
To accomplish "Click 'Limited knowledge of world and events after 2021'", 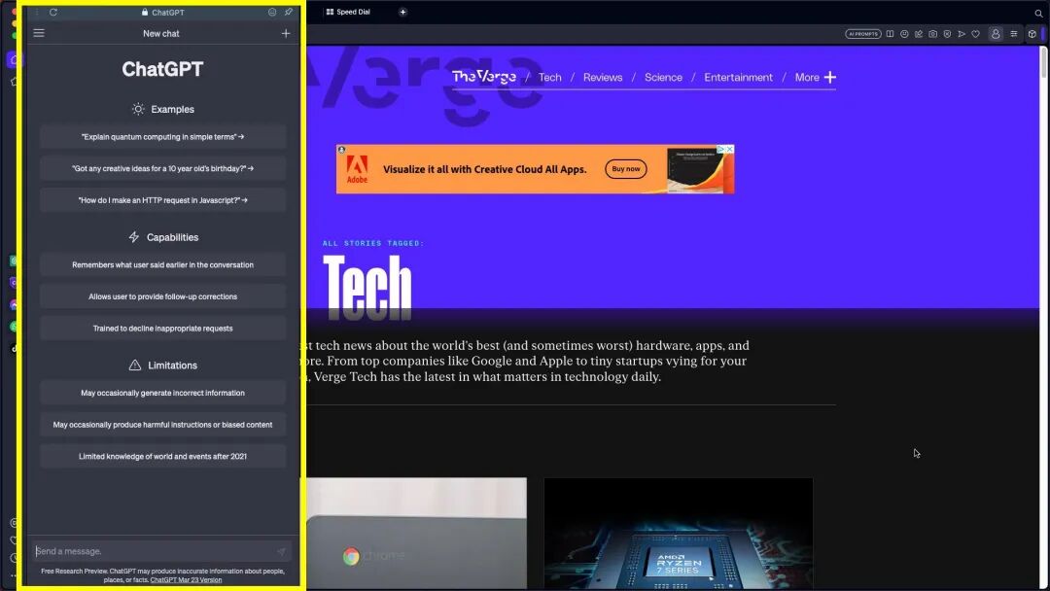I will coord(162,457).
